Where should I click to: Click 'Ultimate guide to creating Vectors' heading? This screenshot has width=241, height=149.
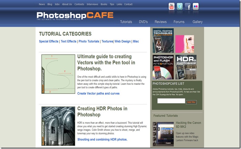[x=106, y=62]
